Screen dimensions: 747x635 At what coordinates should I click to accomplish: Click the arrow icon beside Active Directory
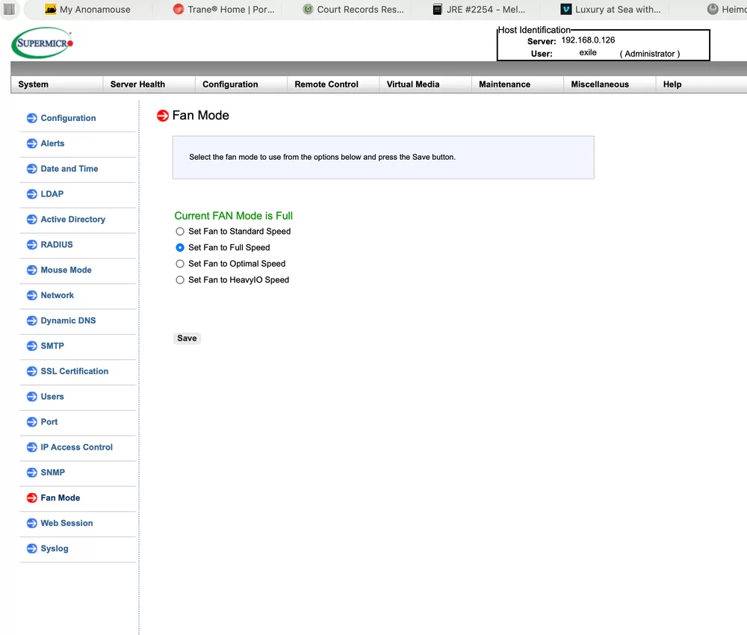(x=32, y=219)
